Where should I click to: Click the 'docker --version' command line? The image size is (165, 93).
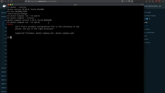tap(18, 7)
